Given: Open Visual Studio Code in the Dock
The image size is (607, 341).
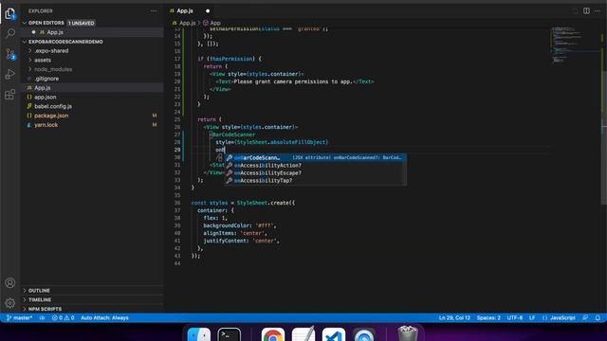Looking at the screenshot, I should [333, 334].
